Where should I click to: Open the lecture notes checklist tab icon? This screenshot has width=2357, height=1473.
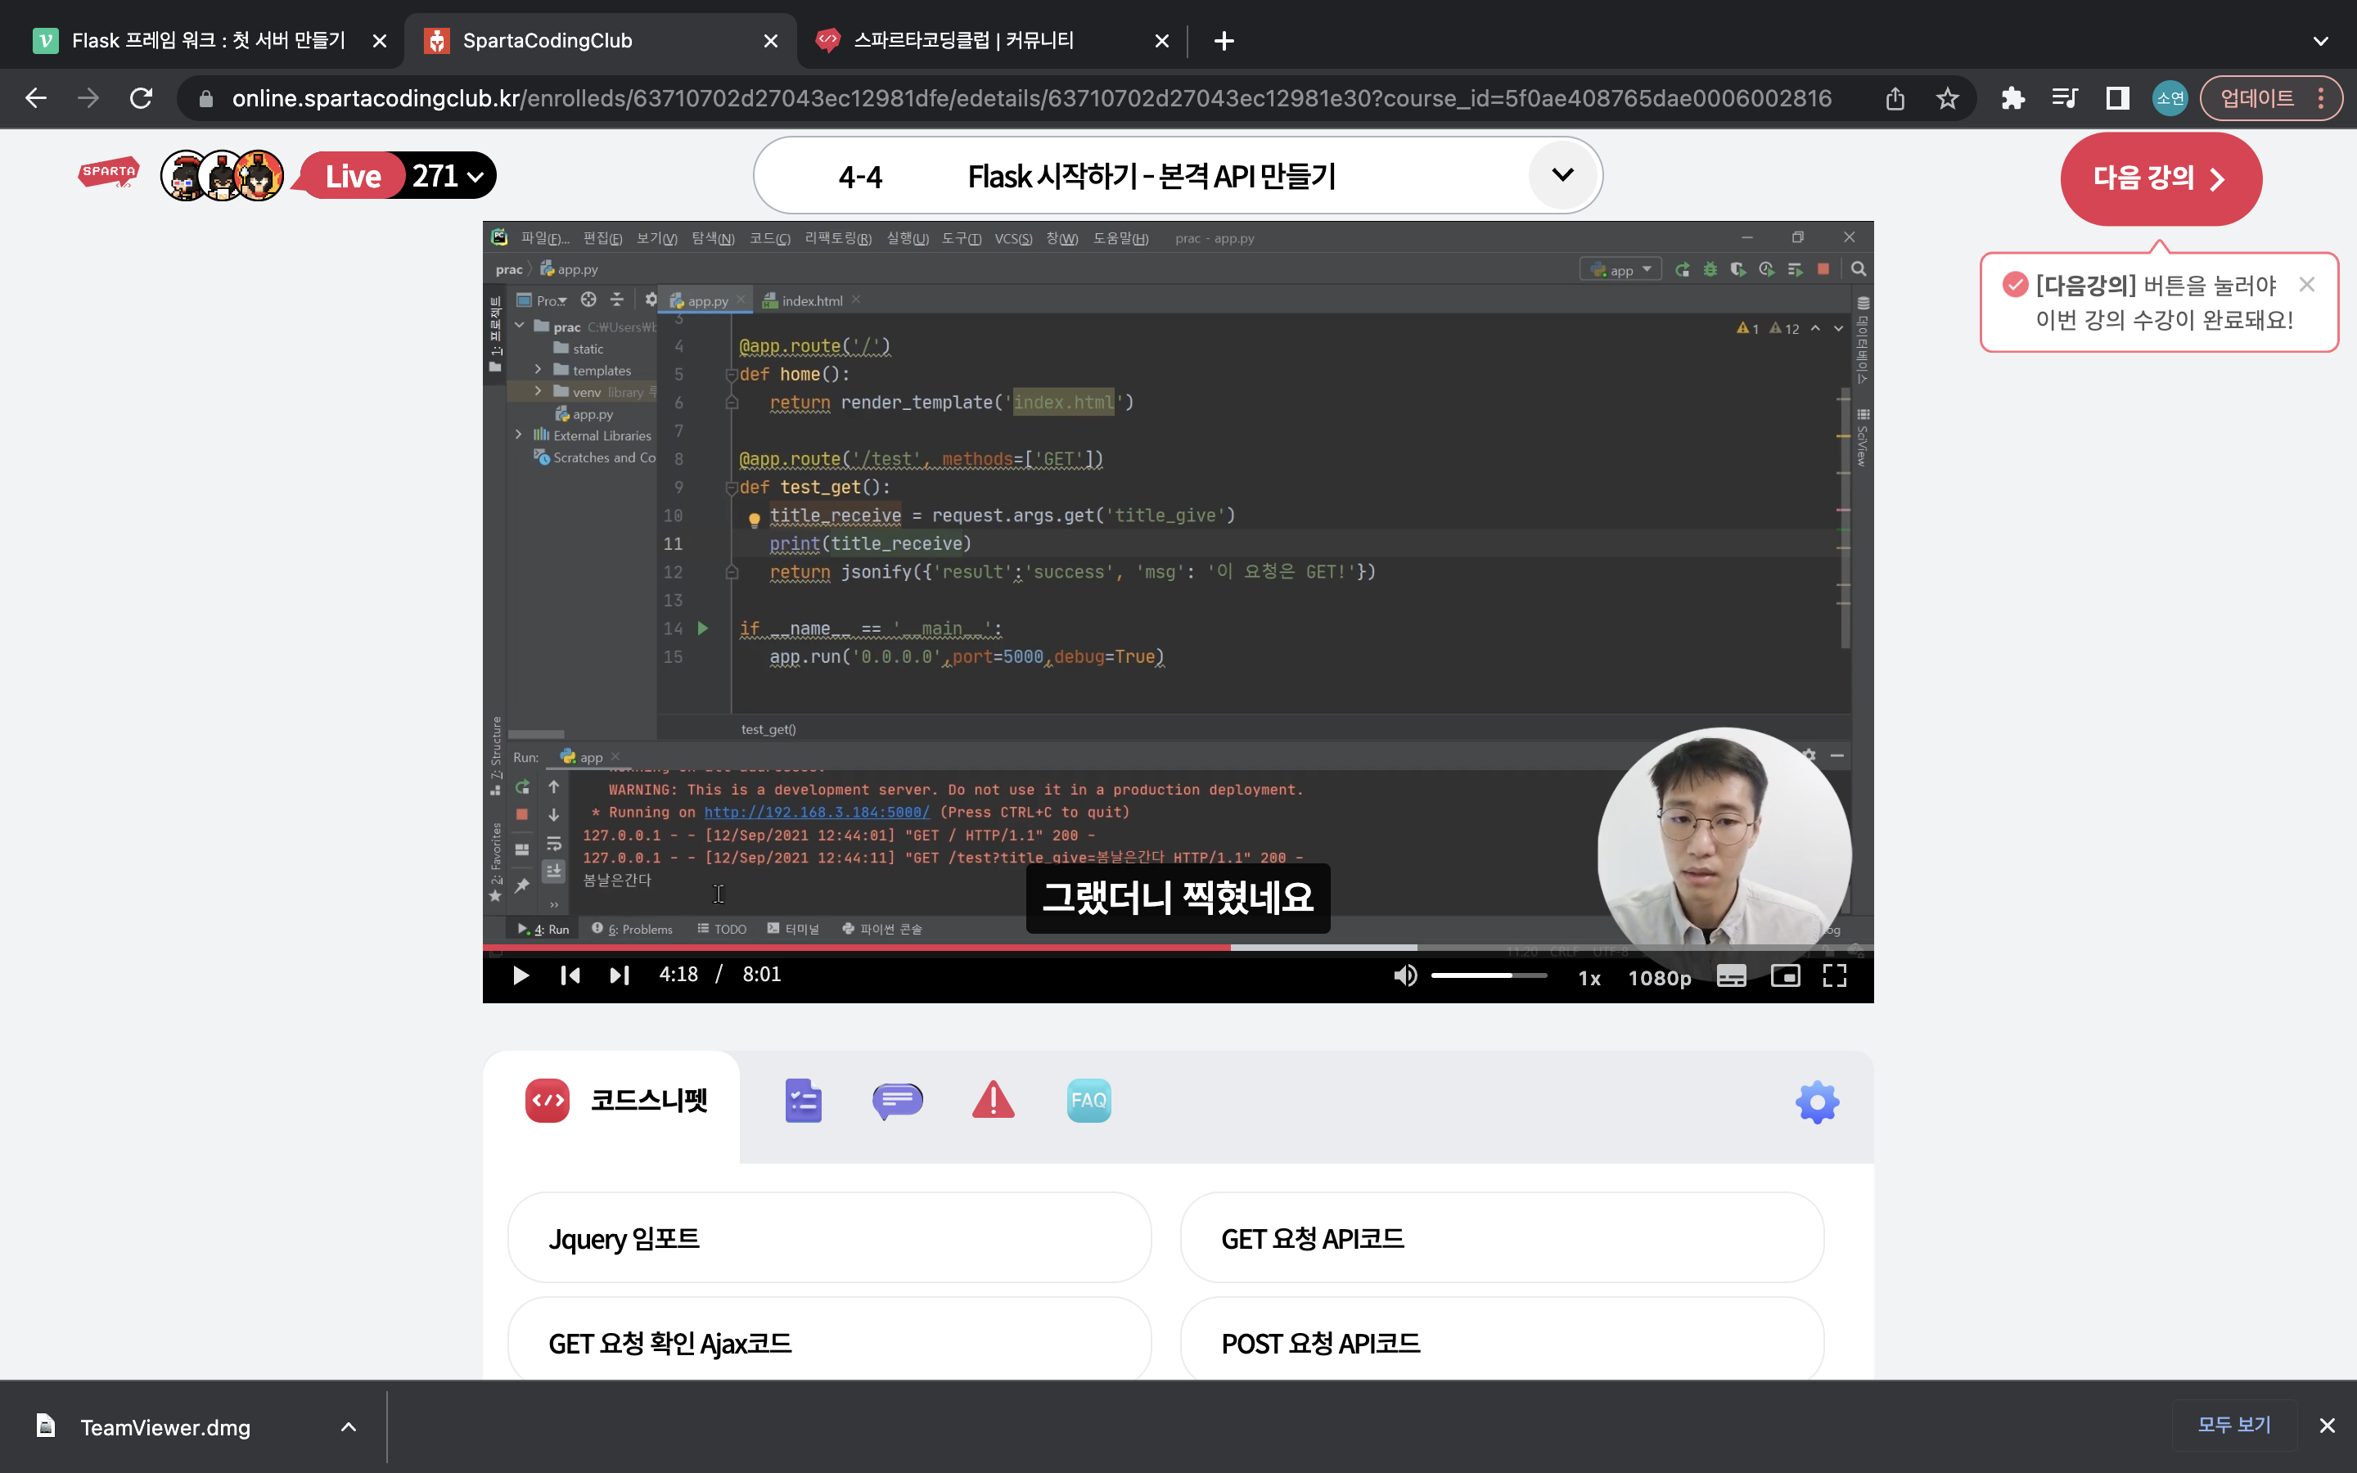point(804,1101)
